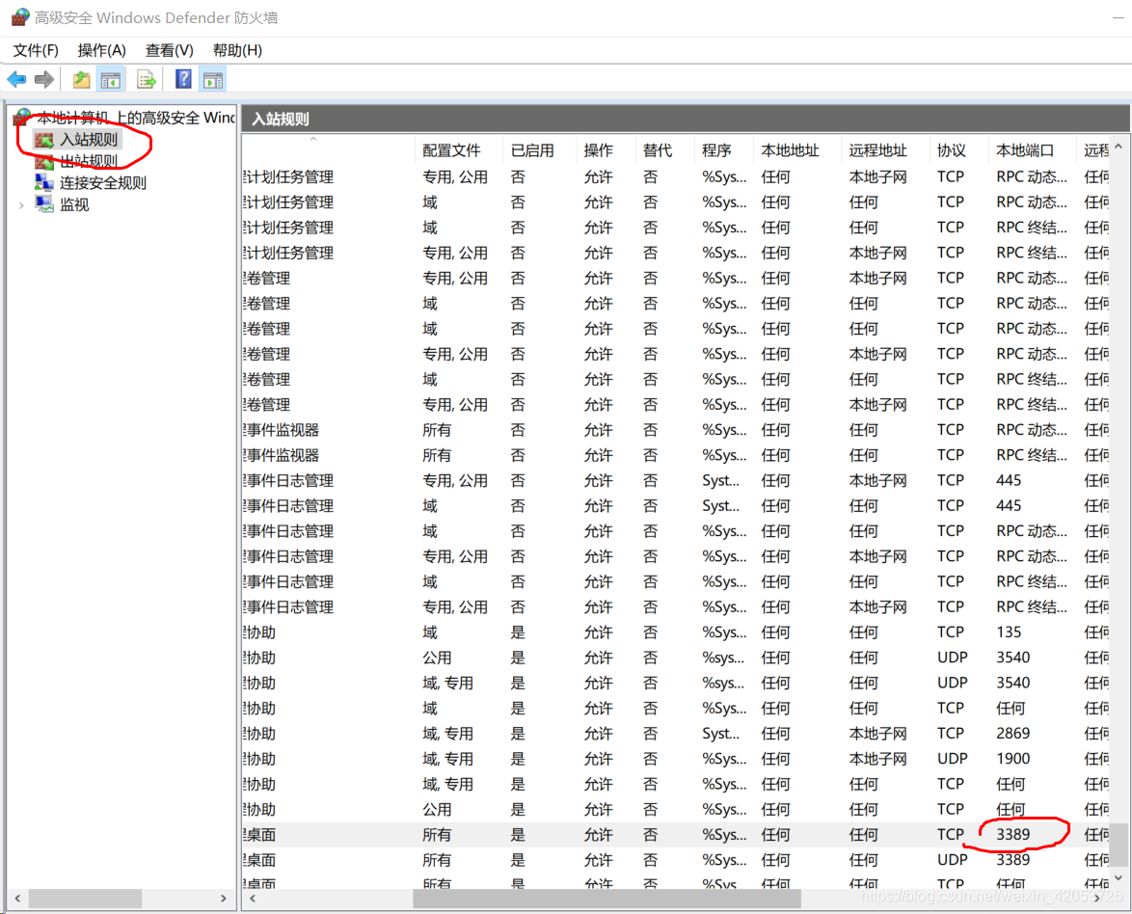
Task: Toggle the console tree pane icon
Action: 111,79
